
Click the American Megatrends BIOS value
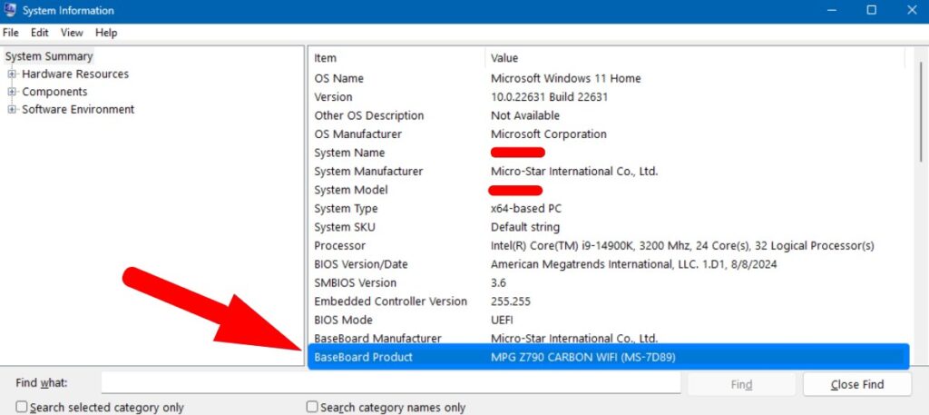click(x=634, y=264)
